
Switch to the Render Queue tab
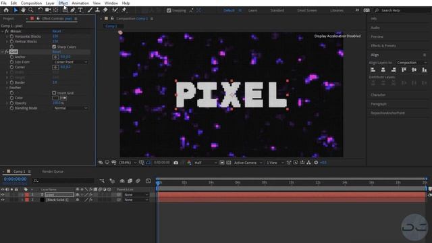(x=53, y=171)
